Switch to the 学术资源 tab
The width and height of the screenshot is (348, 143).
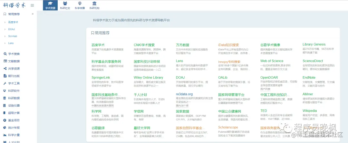[50, 5]
